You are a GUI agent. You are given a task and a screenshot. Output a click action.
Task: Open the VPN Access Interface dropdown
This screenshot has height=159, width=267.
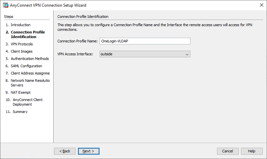[x=145, y=54]
